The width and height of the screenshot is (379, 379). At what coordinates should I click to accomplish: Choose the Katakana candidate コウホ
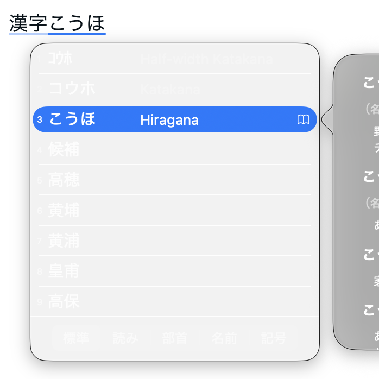[x=72, y=89]
